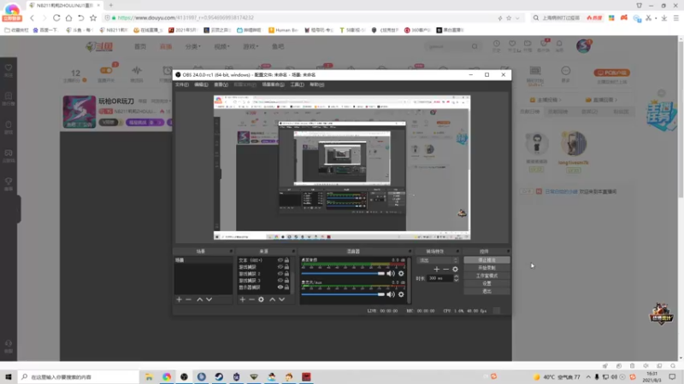Expand the 视频 dropdown in Douyu navigation
684x384 pixels.
tap(221, 47)
